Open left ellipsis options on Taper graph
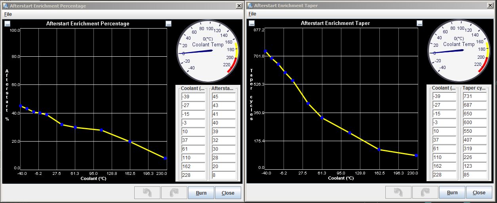This screenshot has width=497, height=203. click(x=251, y=23)
